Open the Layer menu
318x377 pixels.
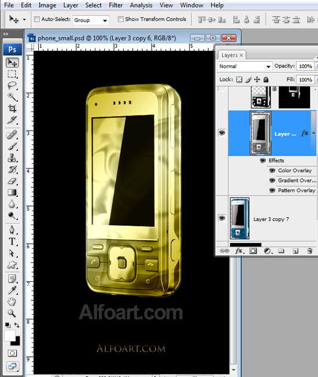point(71,5)
